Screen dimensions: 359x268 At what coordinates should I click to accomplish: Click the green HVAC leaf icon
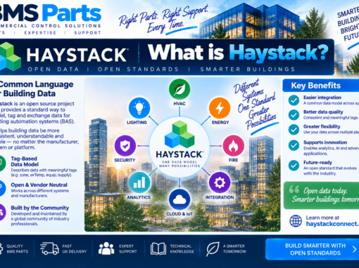179,89
